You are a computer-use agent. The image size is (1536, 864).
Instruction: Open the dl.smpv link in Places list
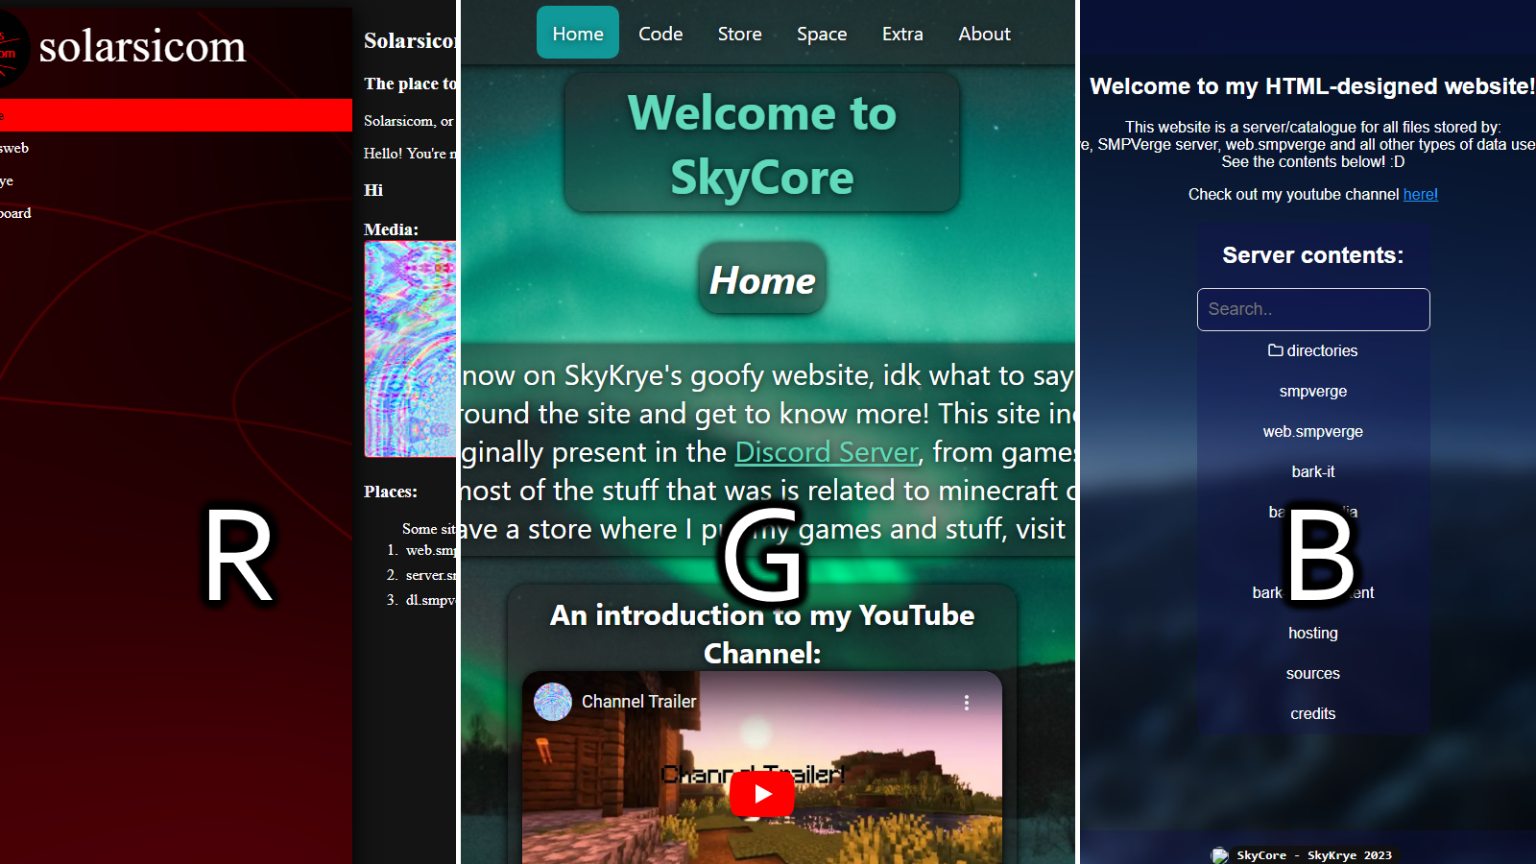pyautogui.click(x=431, y=600)
